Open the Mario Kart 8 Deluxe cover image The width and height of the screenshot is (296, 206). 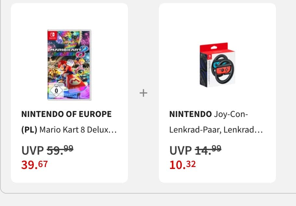(x=69, y=65)
